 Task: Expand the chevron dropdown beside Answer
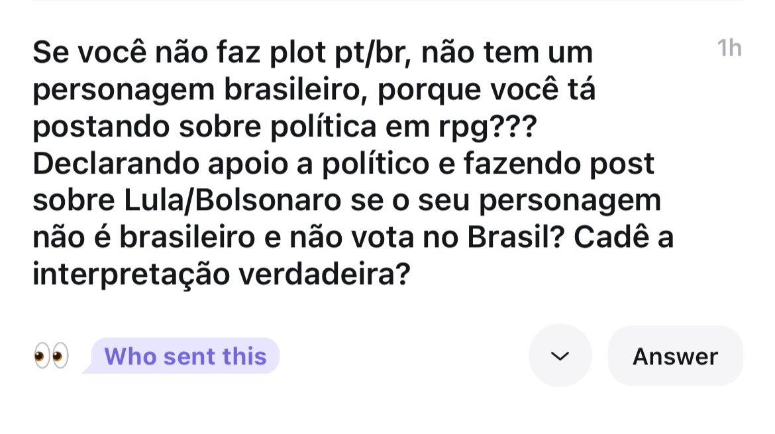pyautogui.click(x=560, y=356)
